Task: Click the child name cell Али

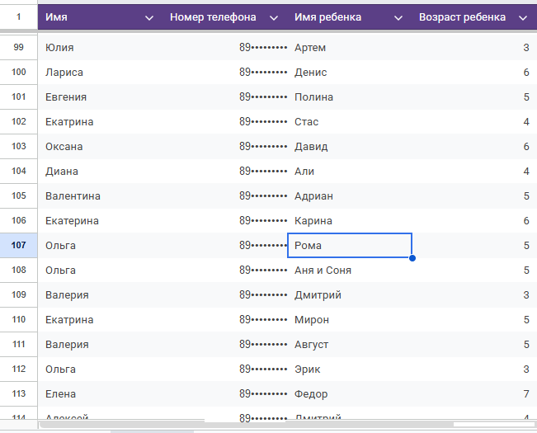Action: click(350, 172)
